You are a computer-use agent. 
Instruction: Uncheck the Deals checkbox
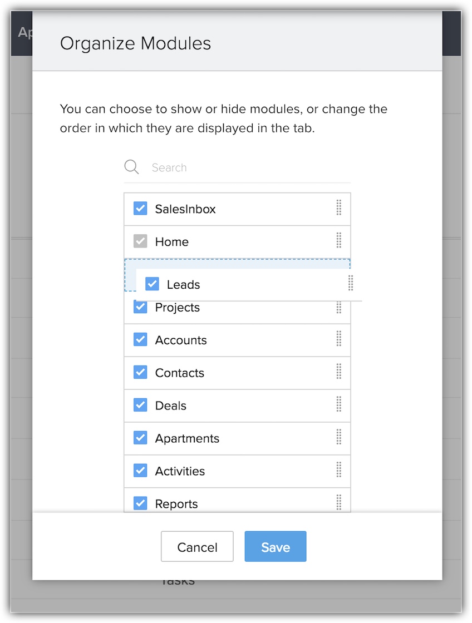pos(140,406)
